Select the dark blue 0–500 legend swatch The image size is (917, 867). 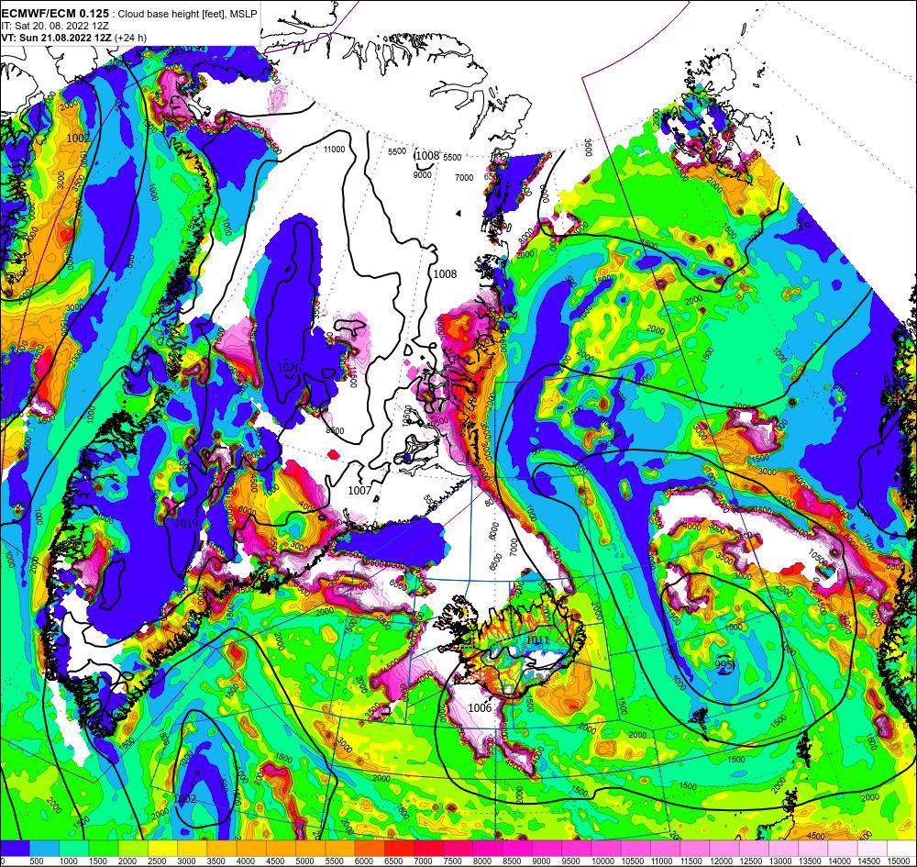[x=15, y=849]
